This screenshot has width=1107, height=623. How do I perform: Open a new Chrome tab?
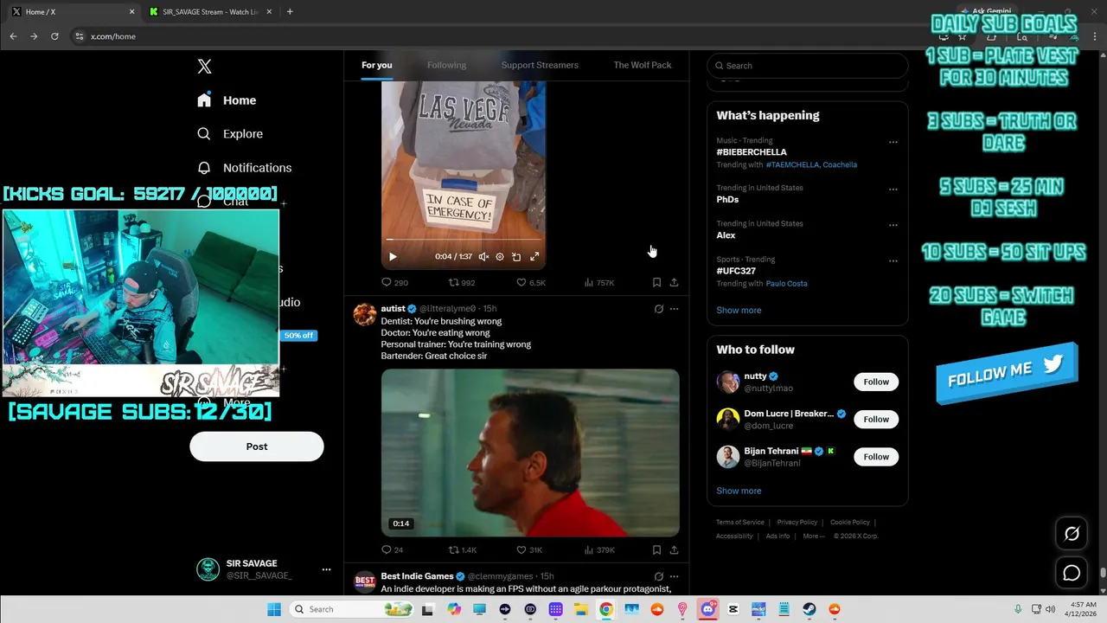pos(290,12)
